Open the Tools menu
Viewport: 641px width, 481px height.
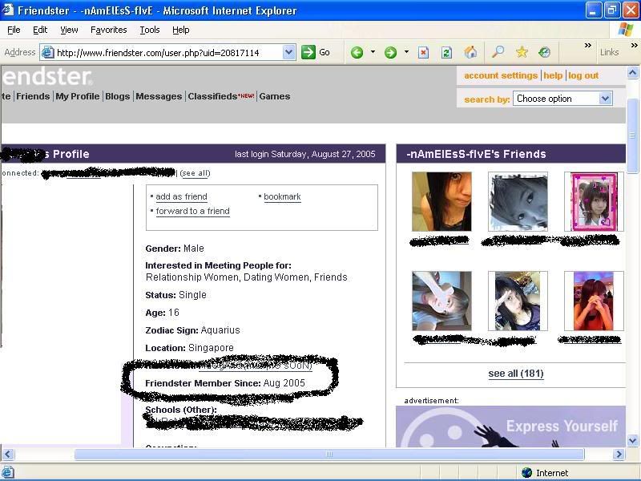tap(150, 30)
